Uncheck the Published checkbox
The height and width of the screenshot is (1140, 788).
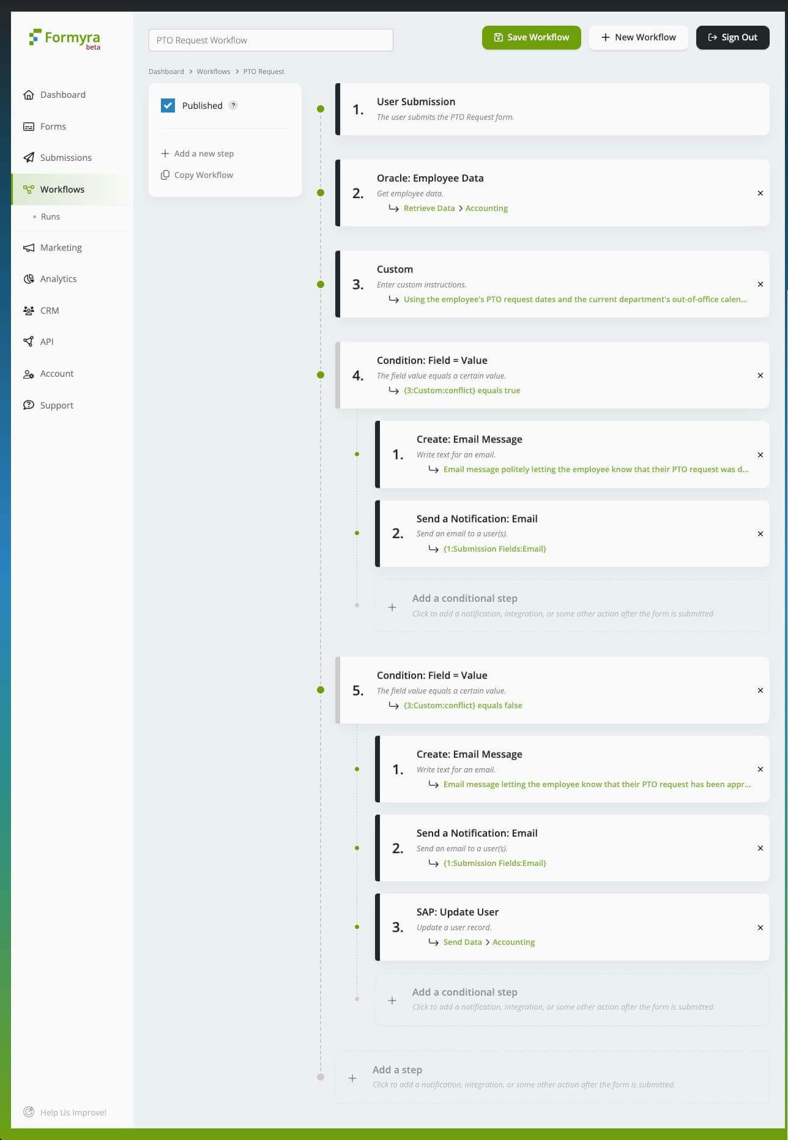coord(168,105)
